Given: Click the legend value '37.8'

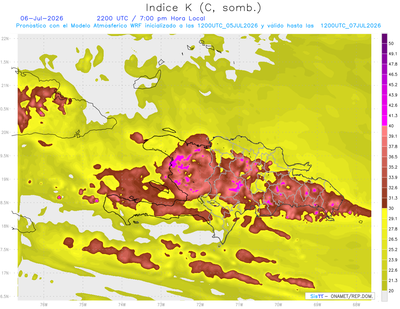Looking at the screenshot, I should (x=393, y=146).
